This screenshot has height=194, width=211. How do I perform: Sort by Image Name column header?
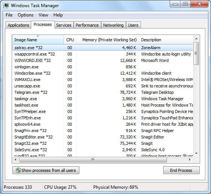(x=38, y=40)
